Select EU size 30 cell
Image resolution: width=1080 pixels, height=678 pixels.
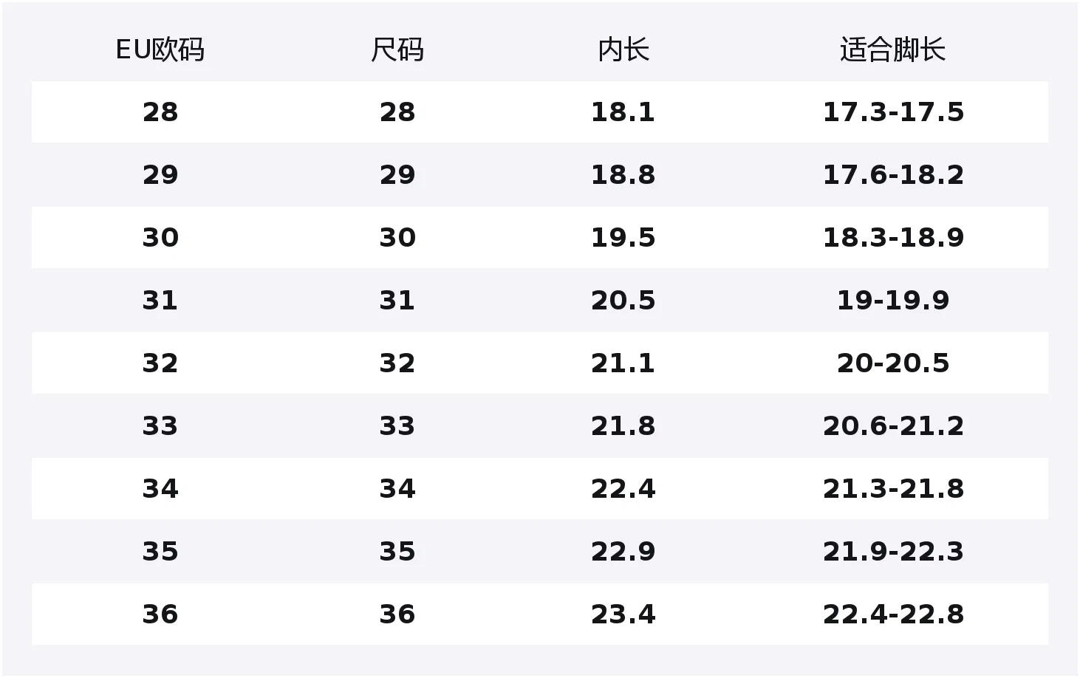pos(160,238)
